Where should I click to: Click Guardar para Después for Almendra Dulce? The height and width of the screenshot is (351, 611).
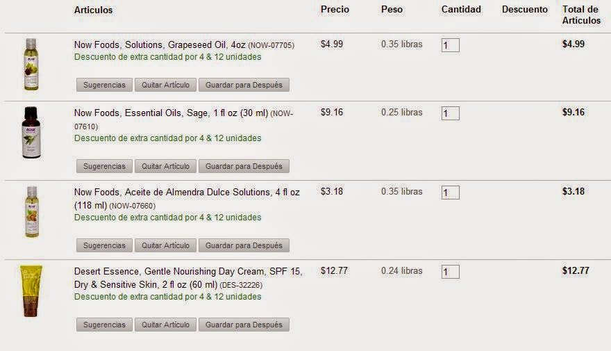click(x=244, y=245)
